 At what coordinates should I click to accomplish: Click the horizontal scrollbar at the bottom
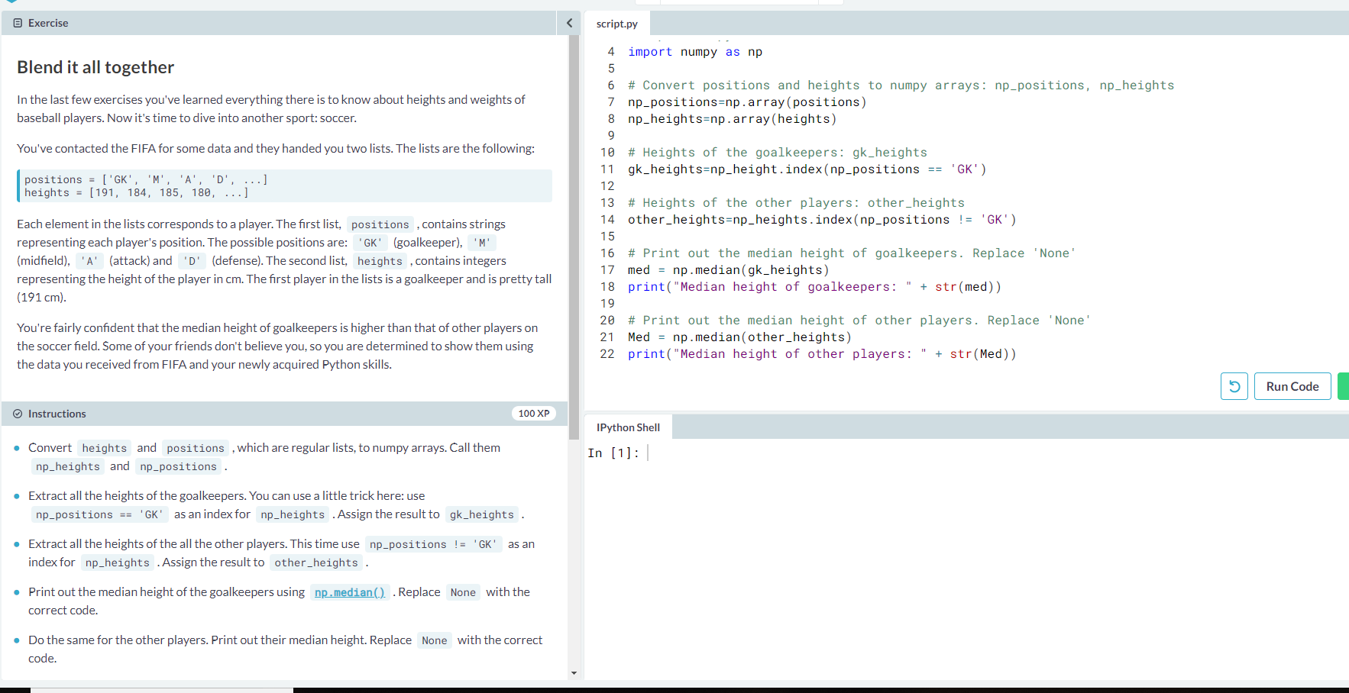click(x=160, y=689)
